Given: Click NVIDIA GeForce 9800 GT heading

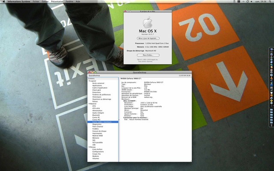Looking at the screenshot, I should (x=131, y=79).
